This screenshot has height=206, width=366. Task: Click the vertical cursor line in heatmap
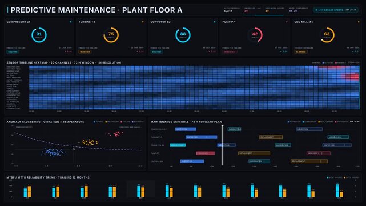[x=161, y=88]
